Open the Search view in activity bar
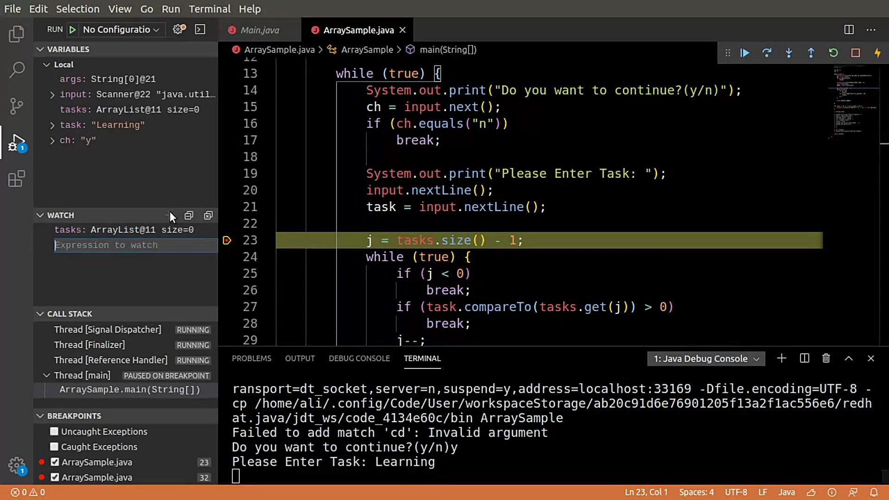This screenshot has width=889, height=500. click(17, 70)
